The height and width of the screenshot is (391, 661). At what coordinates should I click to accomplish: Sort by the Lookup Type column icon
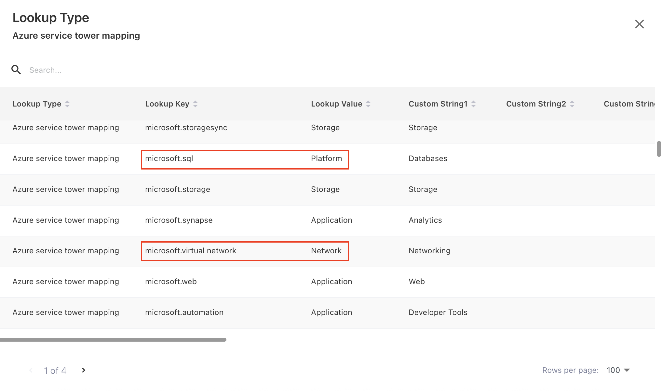tap(67, 104)
